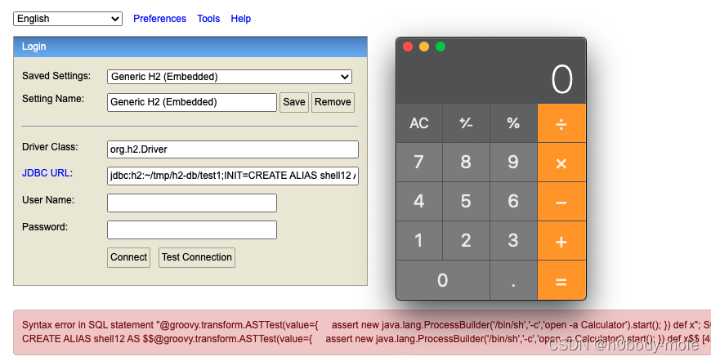Viewport: 711px width, 361px height.
Task: Click Calculator percent key
Action: pyautogui.click(x=513, y=123)
